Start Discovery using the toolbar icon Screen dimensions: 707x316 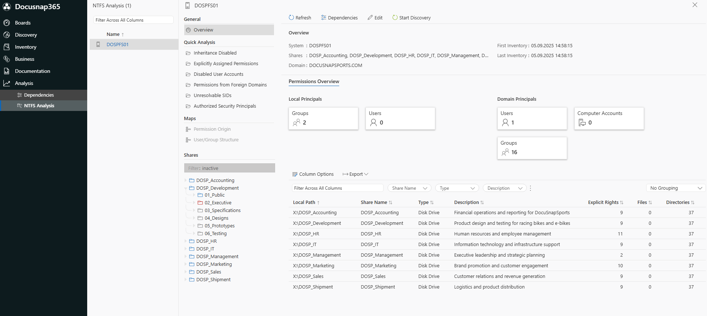tap(395, 18)
